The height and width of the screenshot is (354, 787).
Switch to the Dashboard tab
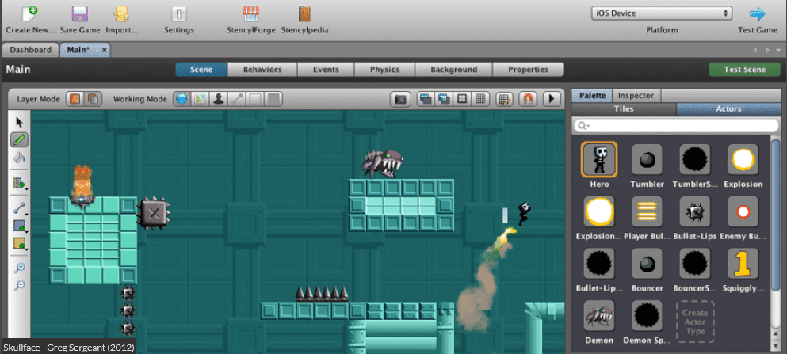point(31,50)
